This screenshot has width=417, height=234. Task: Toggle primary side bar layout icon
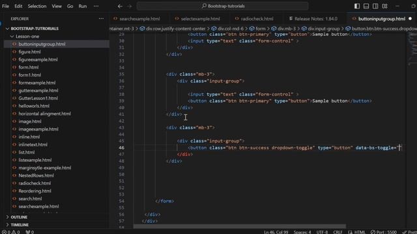pyautogui.click(x=357, y=6)
